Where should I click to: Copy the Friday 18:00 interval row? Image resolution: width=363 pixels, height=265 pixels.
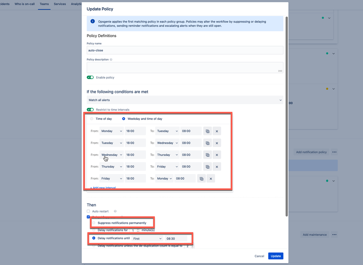coord(201,179)
